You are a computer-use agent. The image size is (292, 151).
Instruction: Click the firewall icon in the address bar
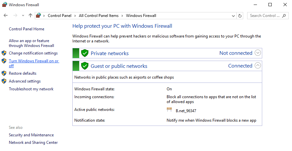point(38,16)
